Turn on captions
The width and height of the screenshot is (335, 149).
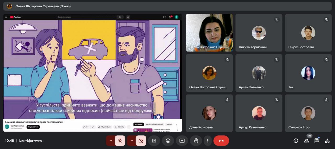[x=154, y=141]
